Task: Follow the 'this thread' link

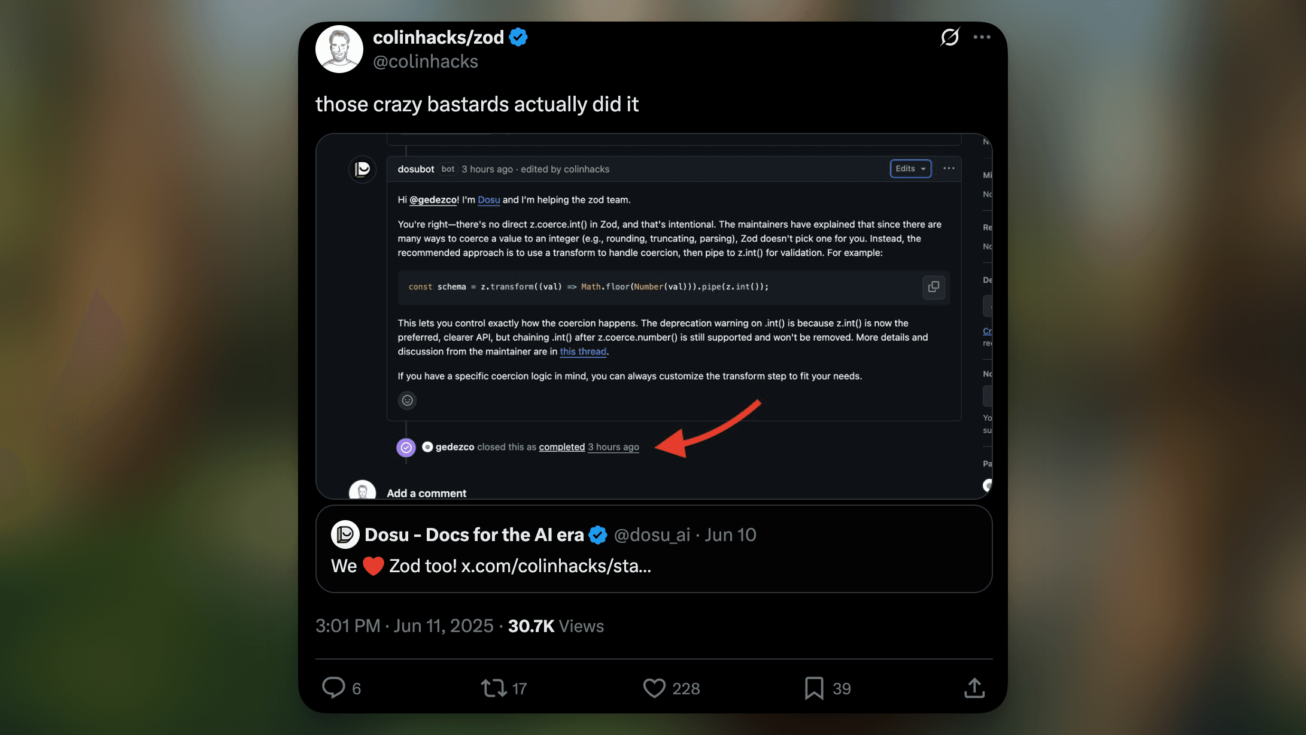Action: (x=583, y=351)
